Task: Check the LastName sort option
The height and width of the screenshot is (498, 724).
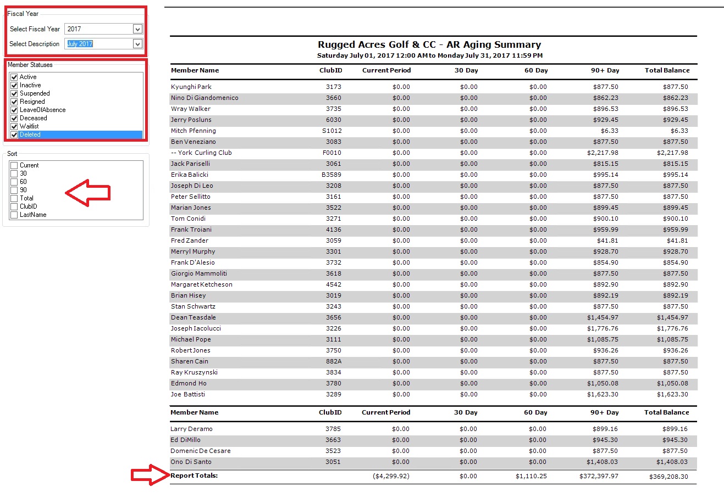Action: pos(14,215)
